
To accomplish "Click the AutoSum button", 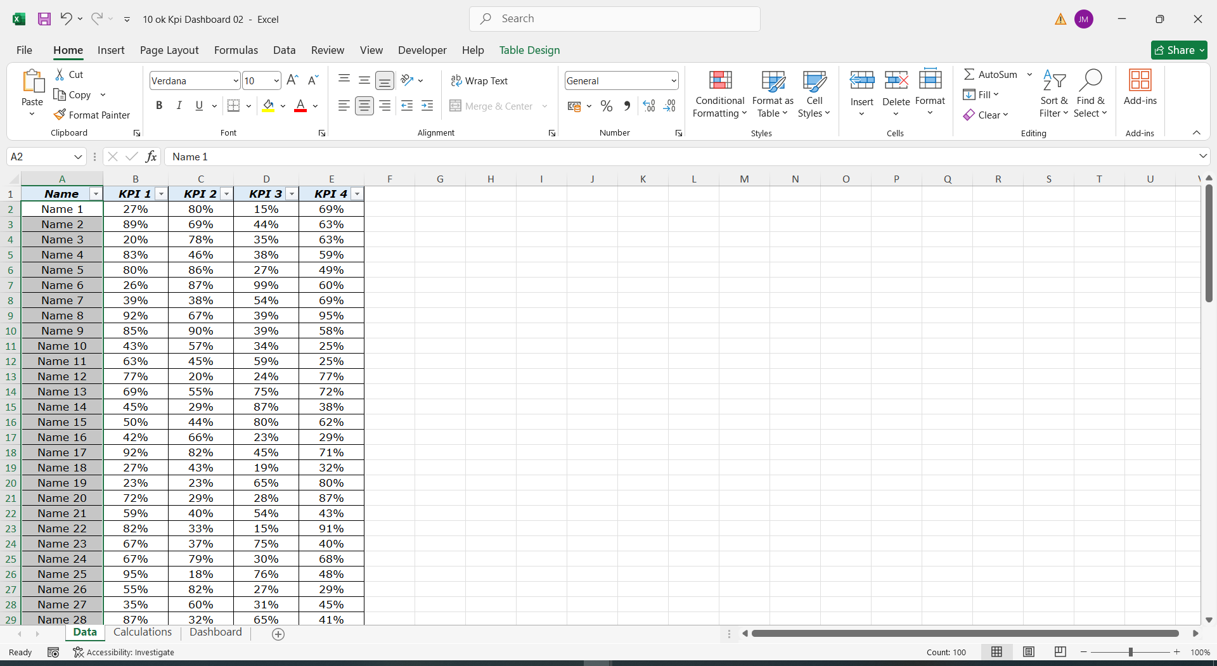I will click(991, 74).
